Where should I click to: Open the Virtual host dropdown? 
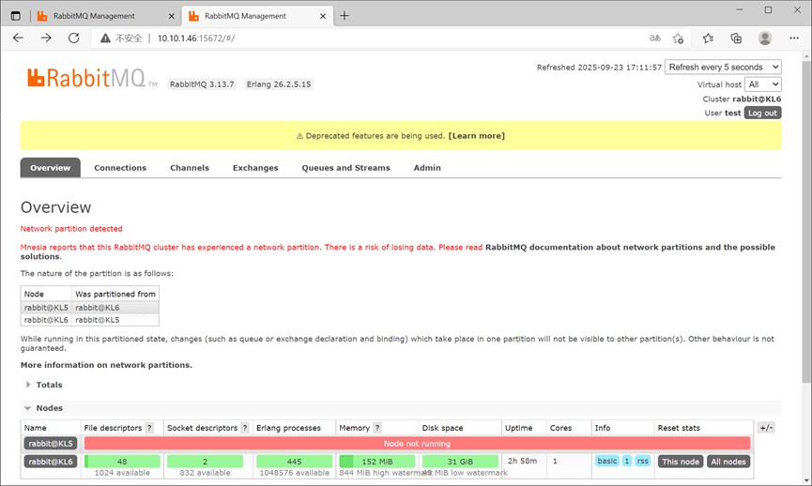(x=763, y=84)
